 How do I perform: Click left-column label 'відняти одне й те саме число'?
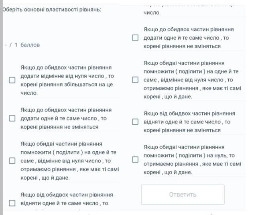pos(64,203)
